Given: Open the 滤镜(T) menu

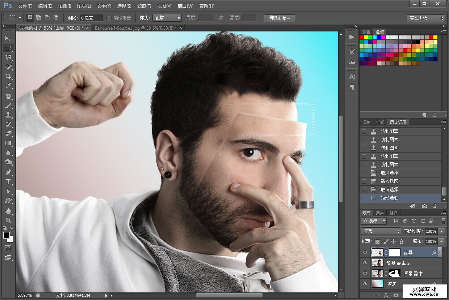Looking at the screenshot, I should 144,6.
